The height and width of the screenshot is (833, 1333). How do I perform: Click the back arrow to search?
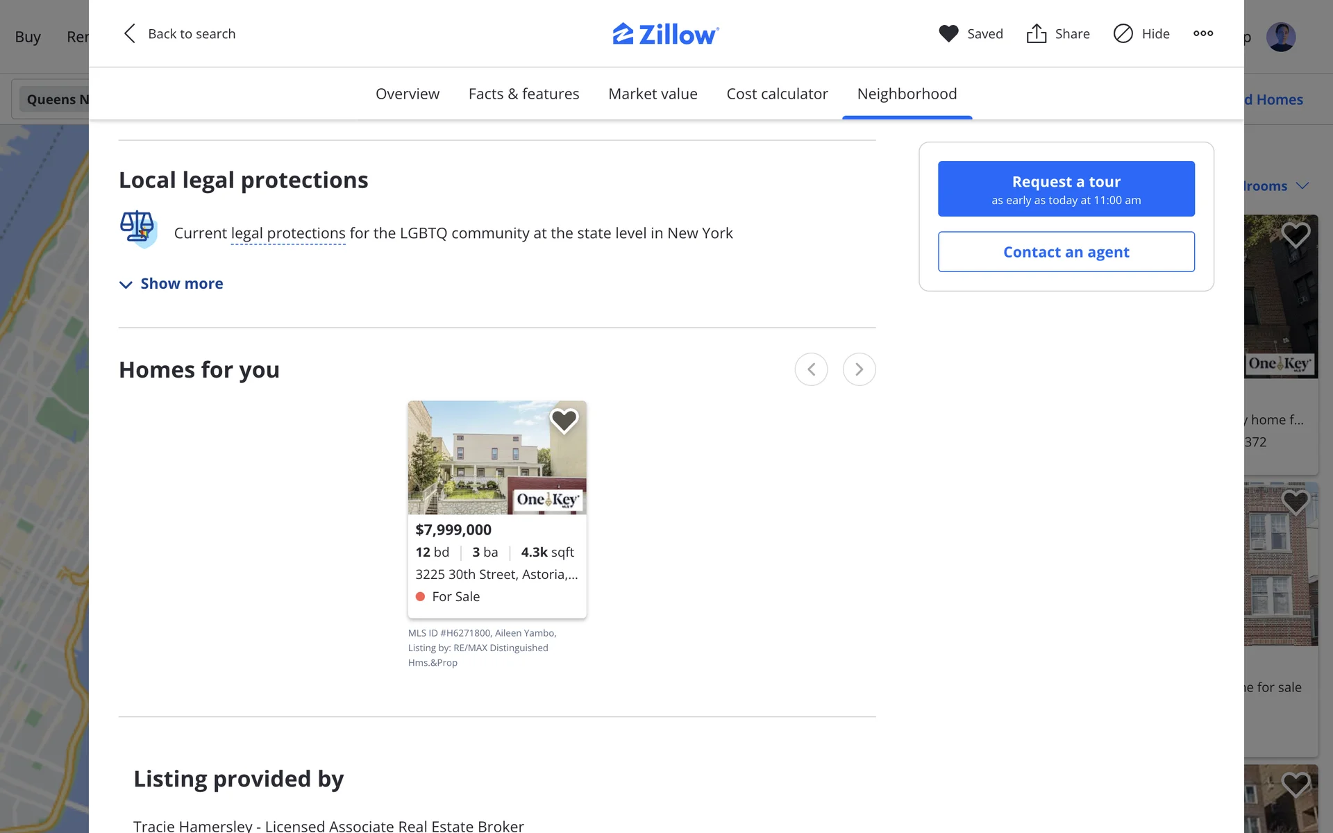(x=130, y=33)
